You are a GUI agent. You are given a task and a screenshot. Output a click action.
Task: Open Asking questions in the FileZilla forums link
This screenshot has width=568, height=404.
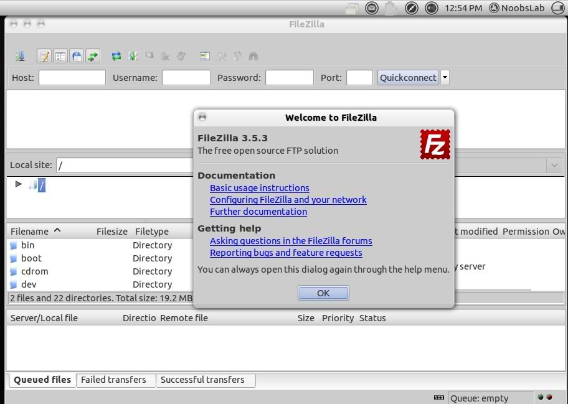coord(291,241)
